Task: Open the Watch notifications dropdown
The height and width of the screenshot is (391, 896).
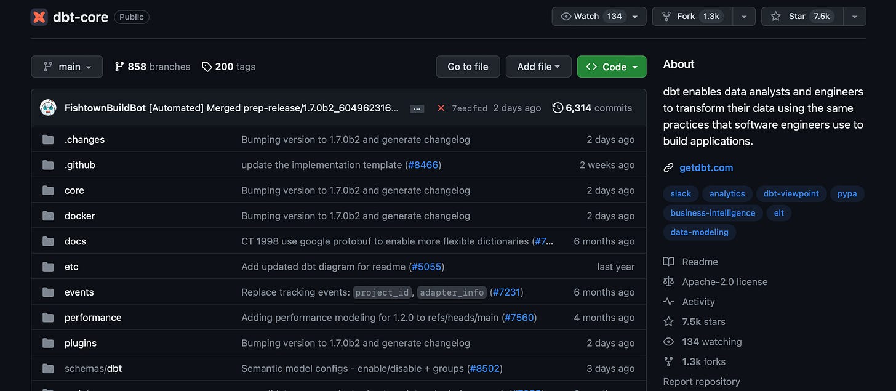Action: tap(599, 17)
